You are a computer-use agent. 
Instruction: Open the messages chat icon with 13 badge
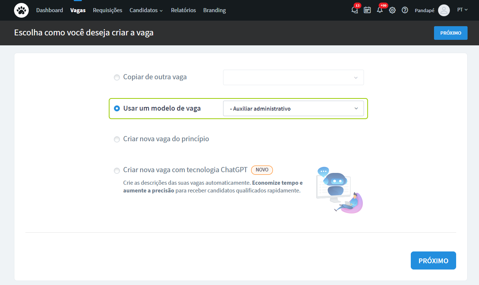point(354,10)
